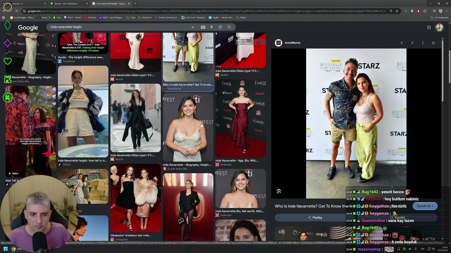Bookmark this page with the star

(397, 11)
